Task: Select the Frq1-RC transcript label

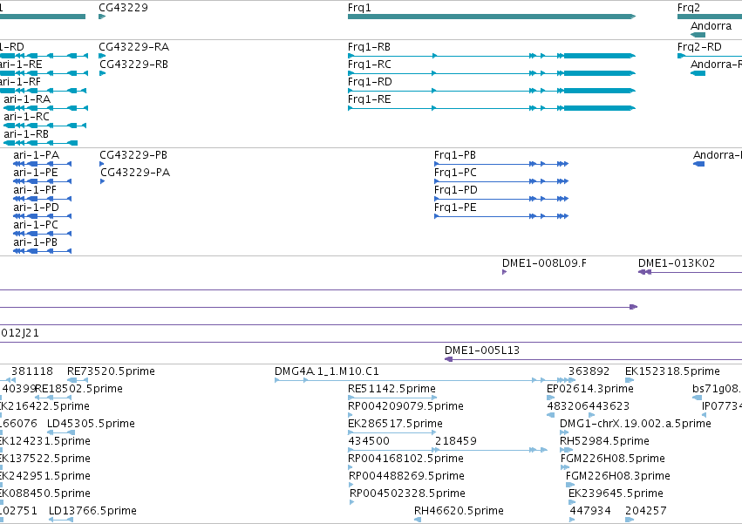Action: coord(370,65)
